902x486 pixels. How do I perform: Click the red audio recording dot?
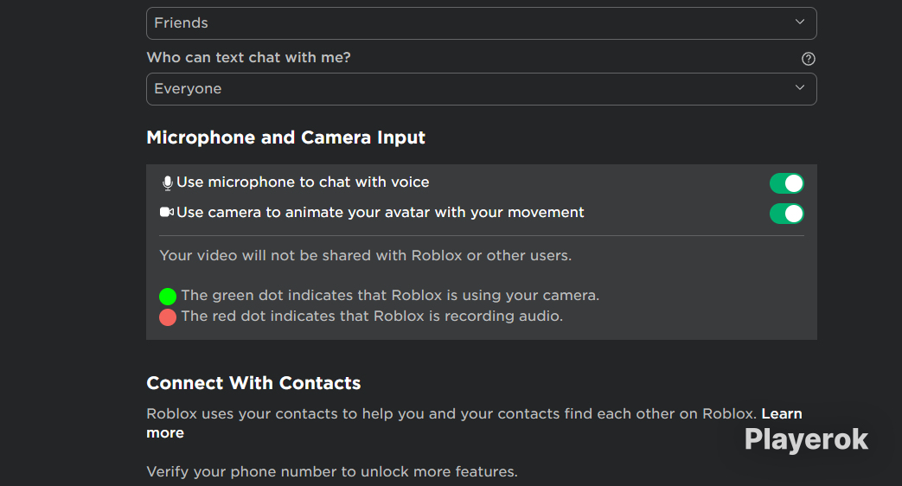coord(168,317)
